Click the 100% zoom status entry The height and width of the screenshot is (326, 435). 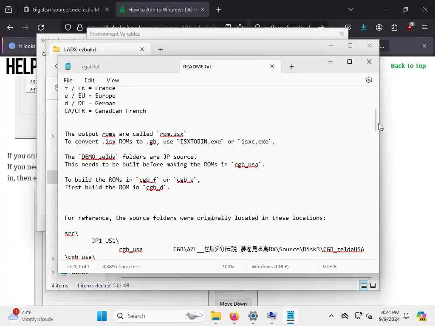(x=228, y=267)
